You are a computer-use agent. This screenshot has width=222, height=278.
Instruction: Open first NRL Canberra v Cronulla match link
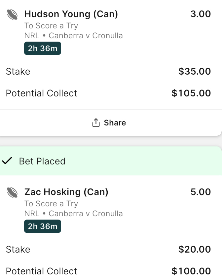73,36
